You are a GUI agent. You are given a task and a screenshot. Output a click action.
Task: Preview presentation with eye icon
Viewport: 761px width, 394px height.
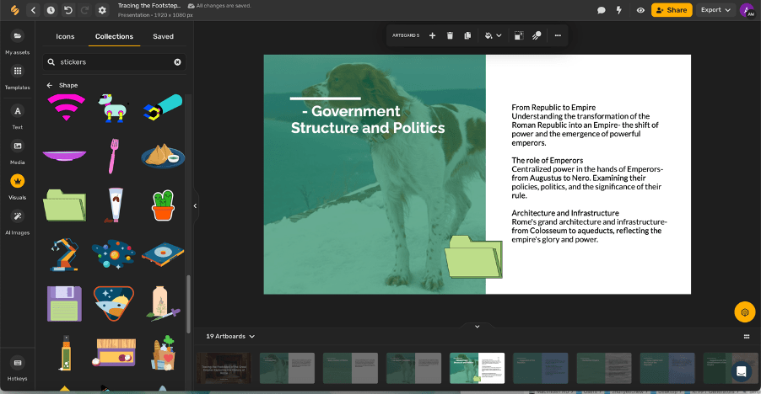tap(640, 10)
